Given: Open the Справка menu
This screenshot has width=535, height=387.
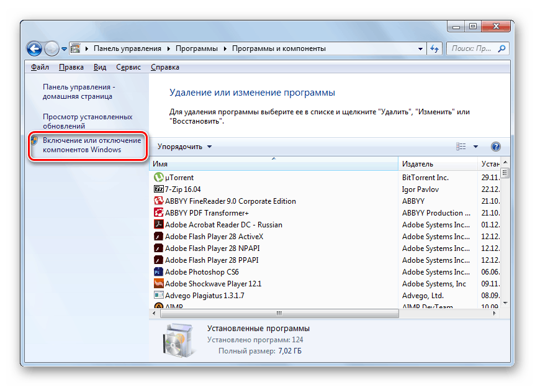Looking at the screenshot, I should (x=165, y=67).
